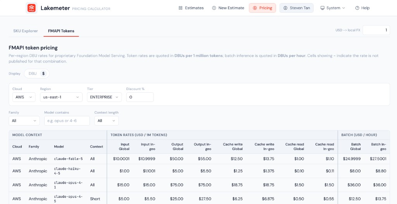
Task: Click the Cache write Global column header
Action: coord(233,147)
